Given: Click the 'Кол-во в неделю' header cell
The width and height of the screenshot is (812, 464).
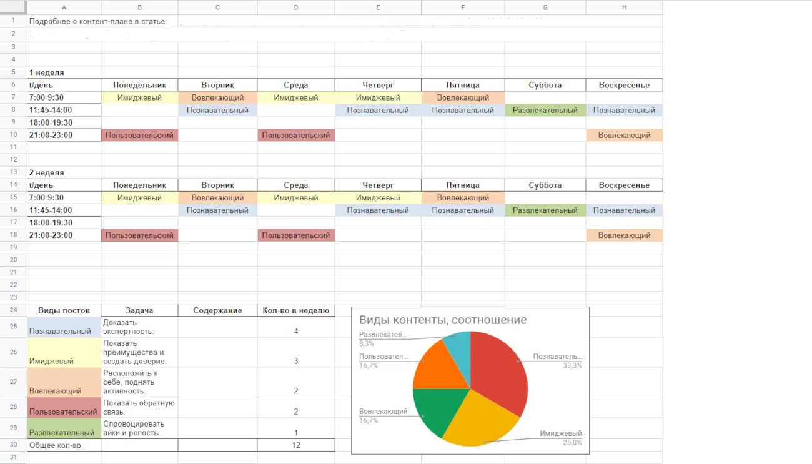Looking at the screenshot, I should pyautogui.click(x=295, y=310).
